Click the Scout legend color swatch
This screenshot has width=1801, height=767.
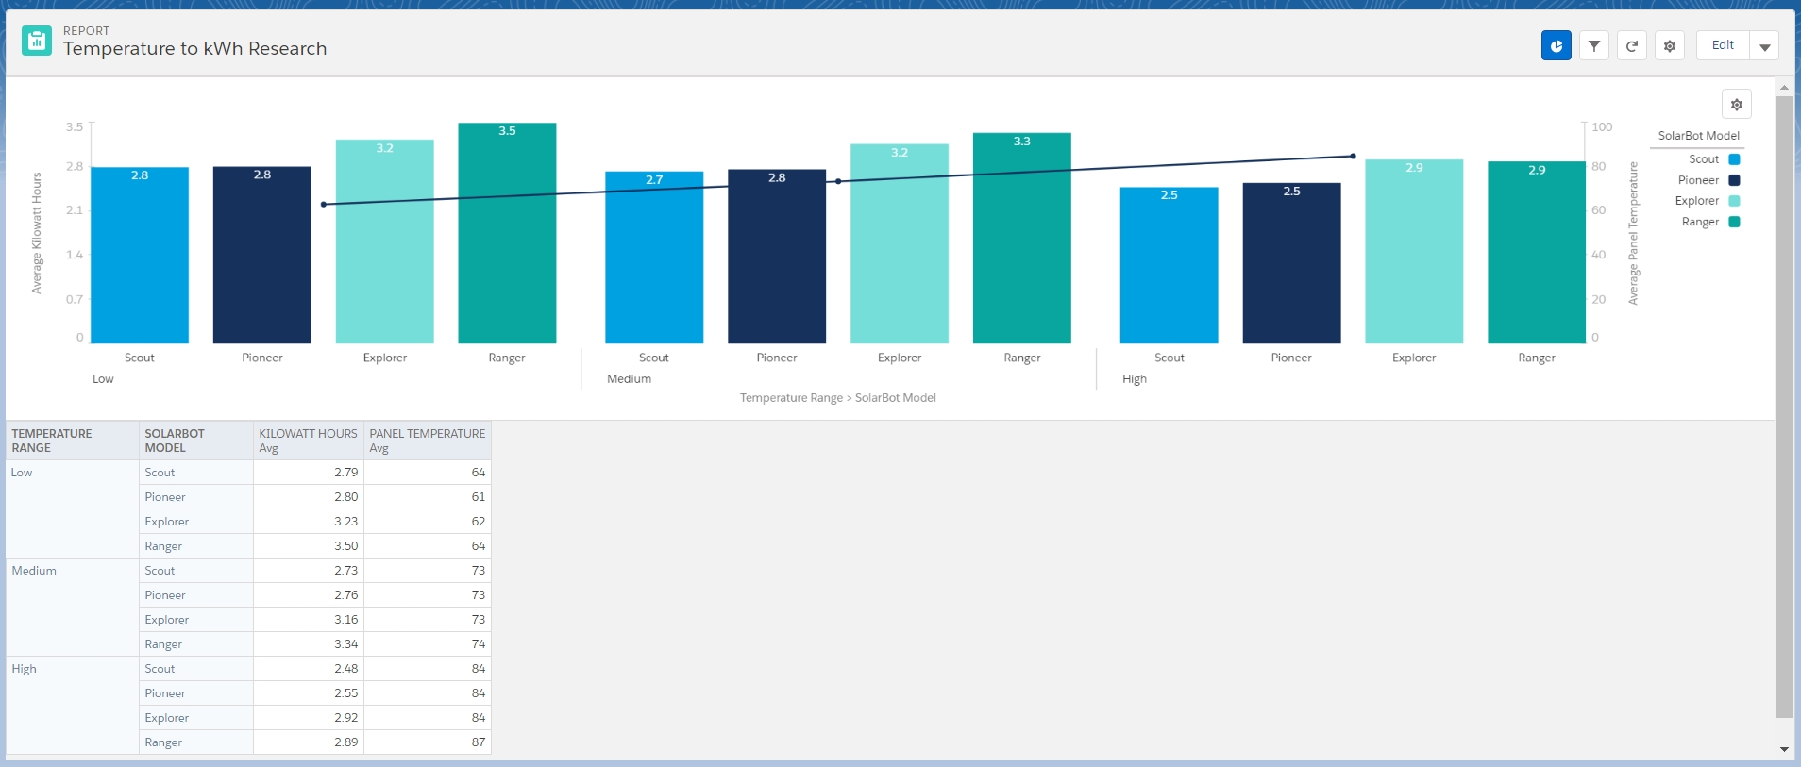tap(1734, 159)
